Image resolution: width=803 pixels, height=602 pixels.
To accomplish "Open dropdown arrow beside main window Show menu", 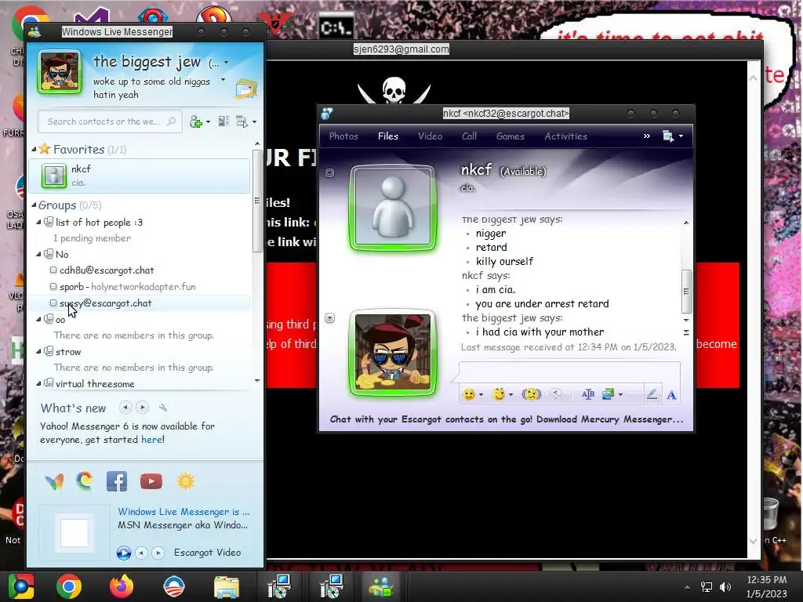I will click(x=255, y=122).
